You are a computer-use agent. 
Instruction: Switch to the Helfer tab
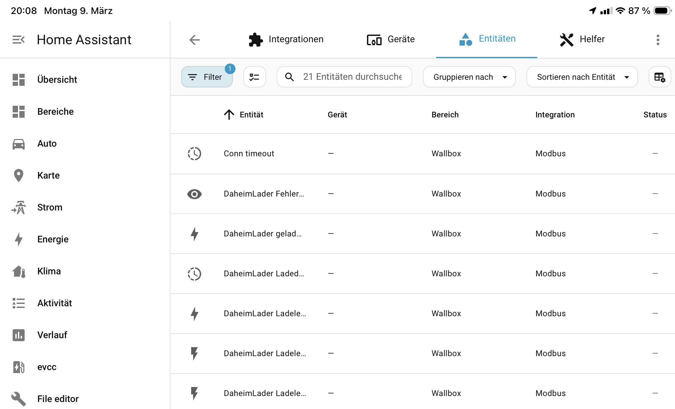point(582,39)
